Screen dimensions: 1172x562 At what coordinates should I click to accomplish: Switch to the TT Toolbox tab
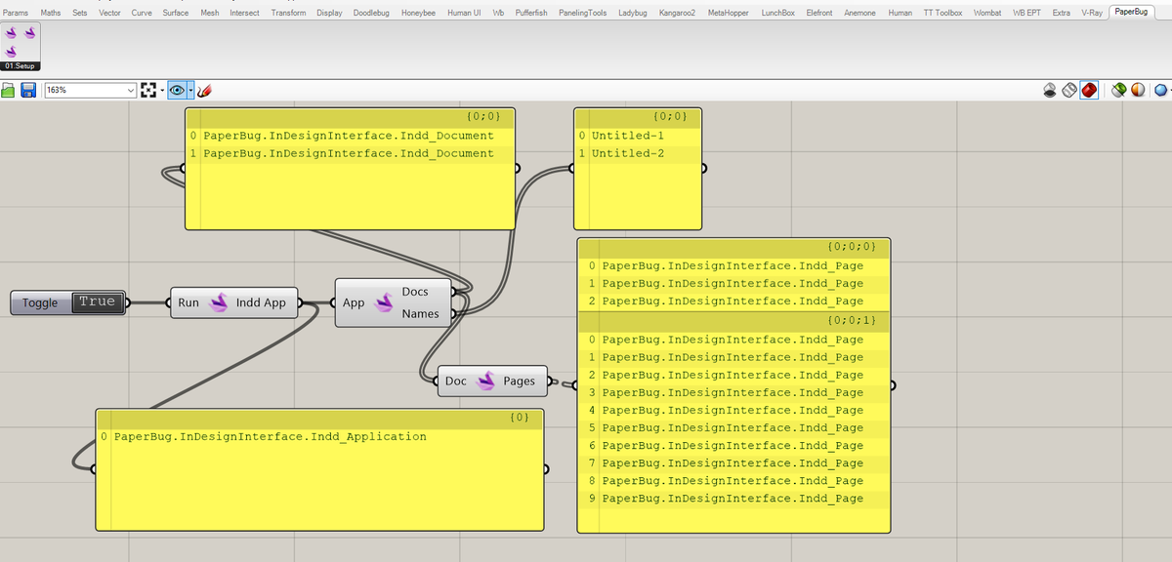point(942,13)
